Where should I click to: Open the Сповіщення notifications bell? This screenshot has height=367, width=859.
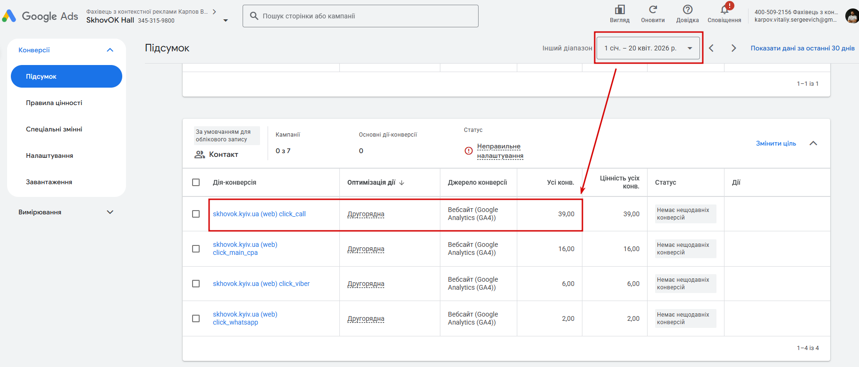point(724,10)
